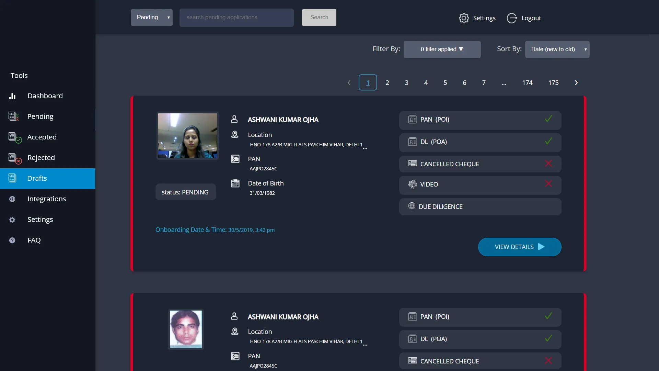Viewport: 659px width, 371px height.
Task: Click the Search button
Action: [319, 18]
